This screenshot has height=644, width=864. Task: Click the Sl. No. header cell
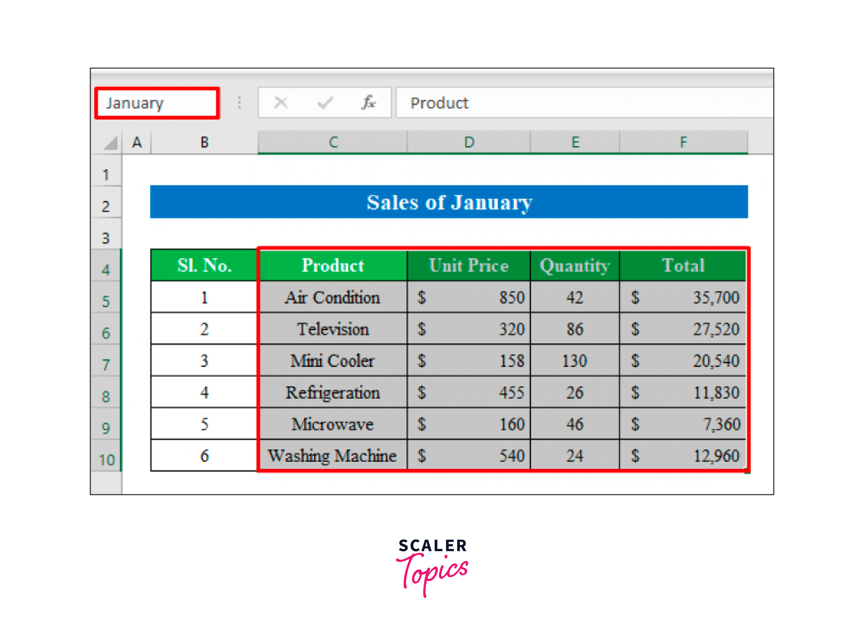204,266
